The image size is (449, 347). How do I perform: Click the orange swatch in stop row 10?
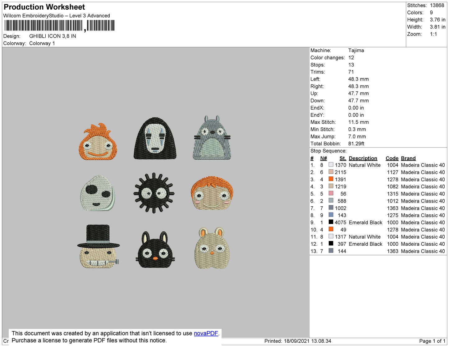point(331,229)
